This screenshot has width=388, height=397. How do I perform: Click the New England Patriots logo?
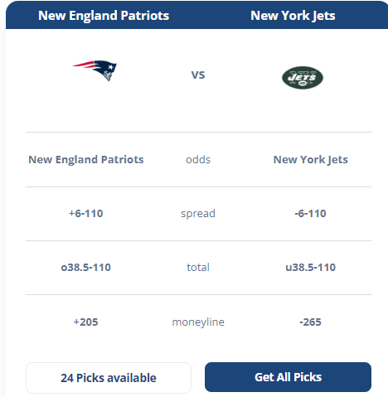pos(95,70)
